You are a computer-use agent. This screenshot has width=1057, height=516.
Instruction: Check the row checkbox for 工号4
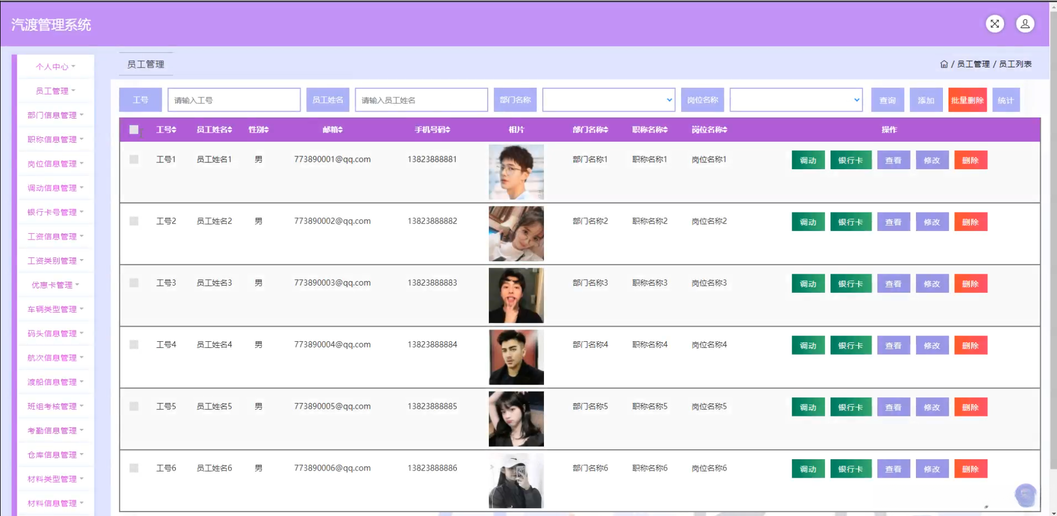pos(134,345)
